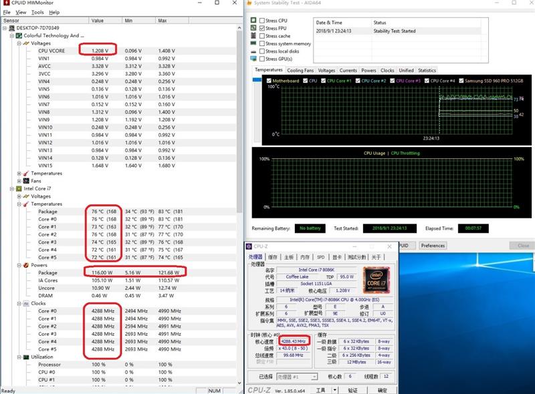The image size is (535, 394).
Task: Toggle CPU Core #4 graph checkbox
Action: (x=427, y=81)
